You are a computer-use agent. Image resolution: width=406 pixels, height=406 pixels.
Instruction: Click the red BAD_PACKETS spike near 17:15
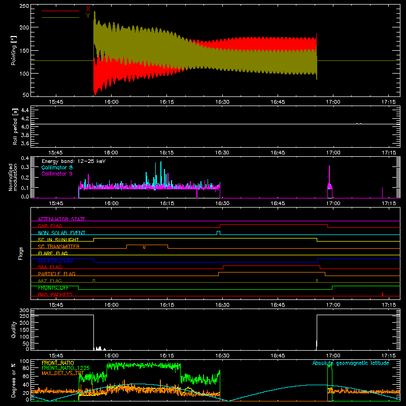click(383, 294)
